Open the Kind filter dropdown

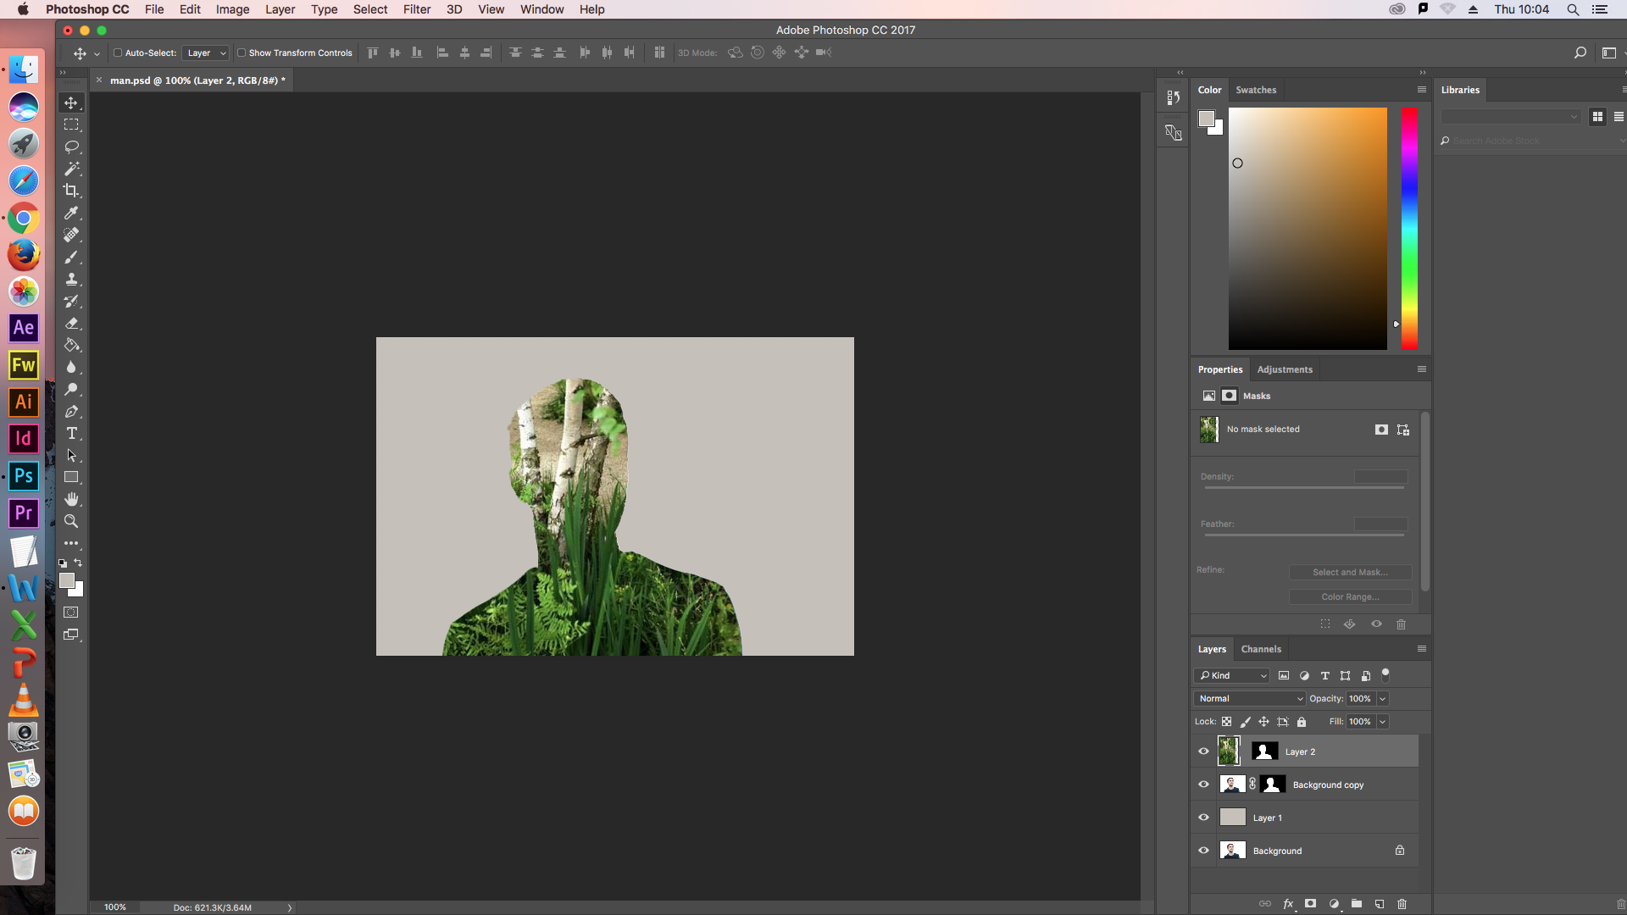click(x=1233, y=675)
